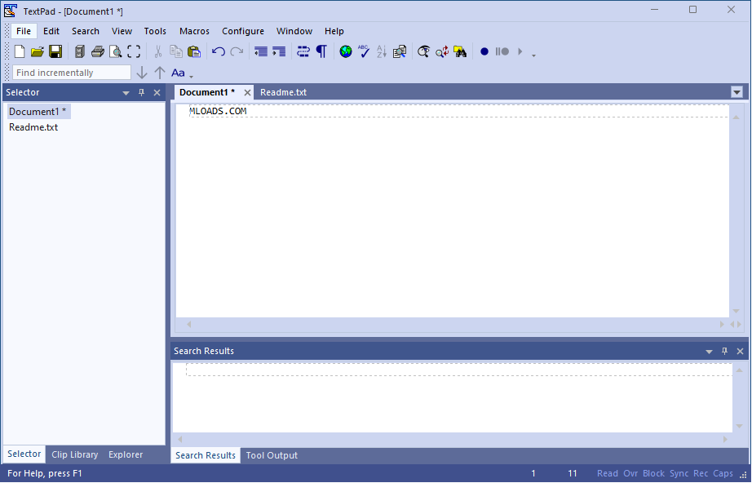Close the Selector panel
Image resolution: width=752 pixels, height=483 pixels.
[157, 92]
